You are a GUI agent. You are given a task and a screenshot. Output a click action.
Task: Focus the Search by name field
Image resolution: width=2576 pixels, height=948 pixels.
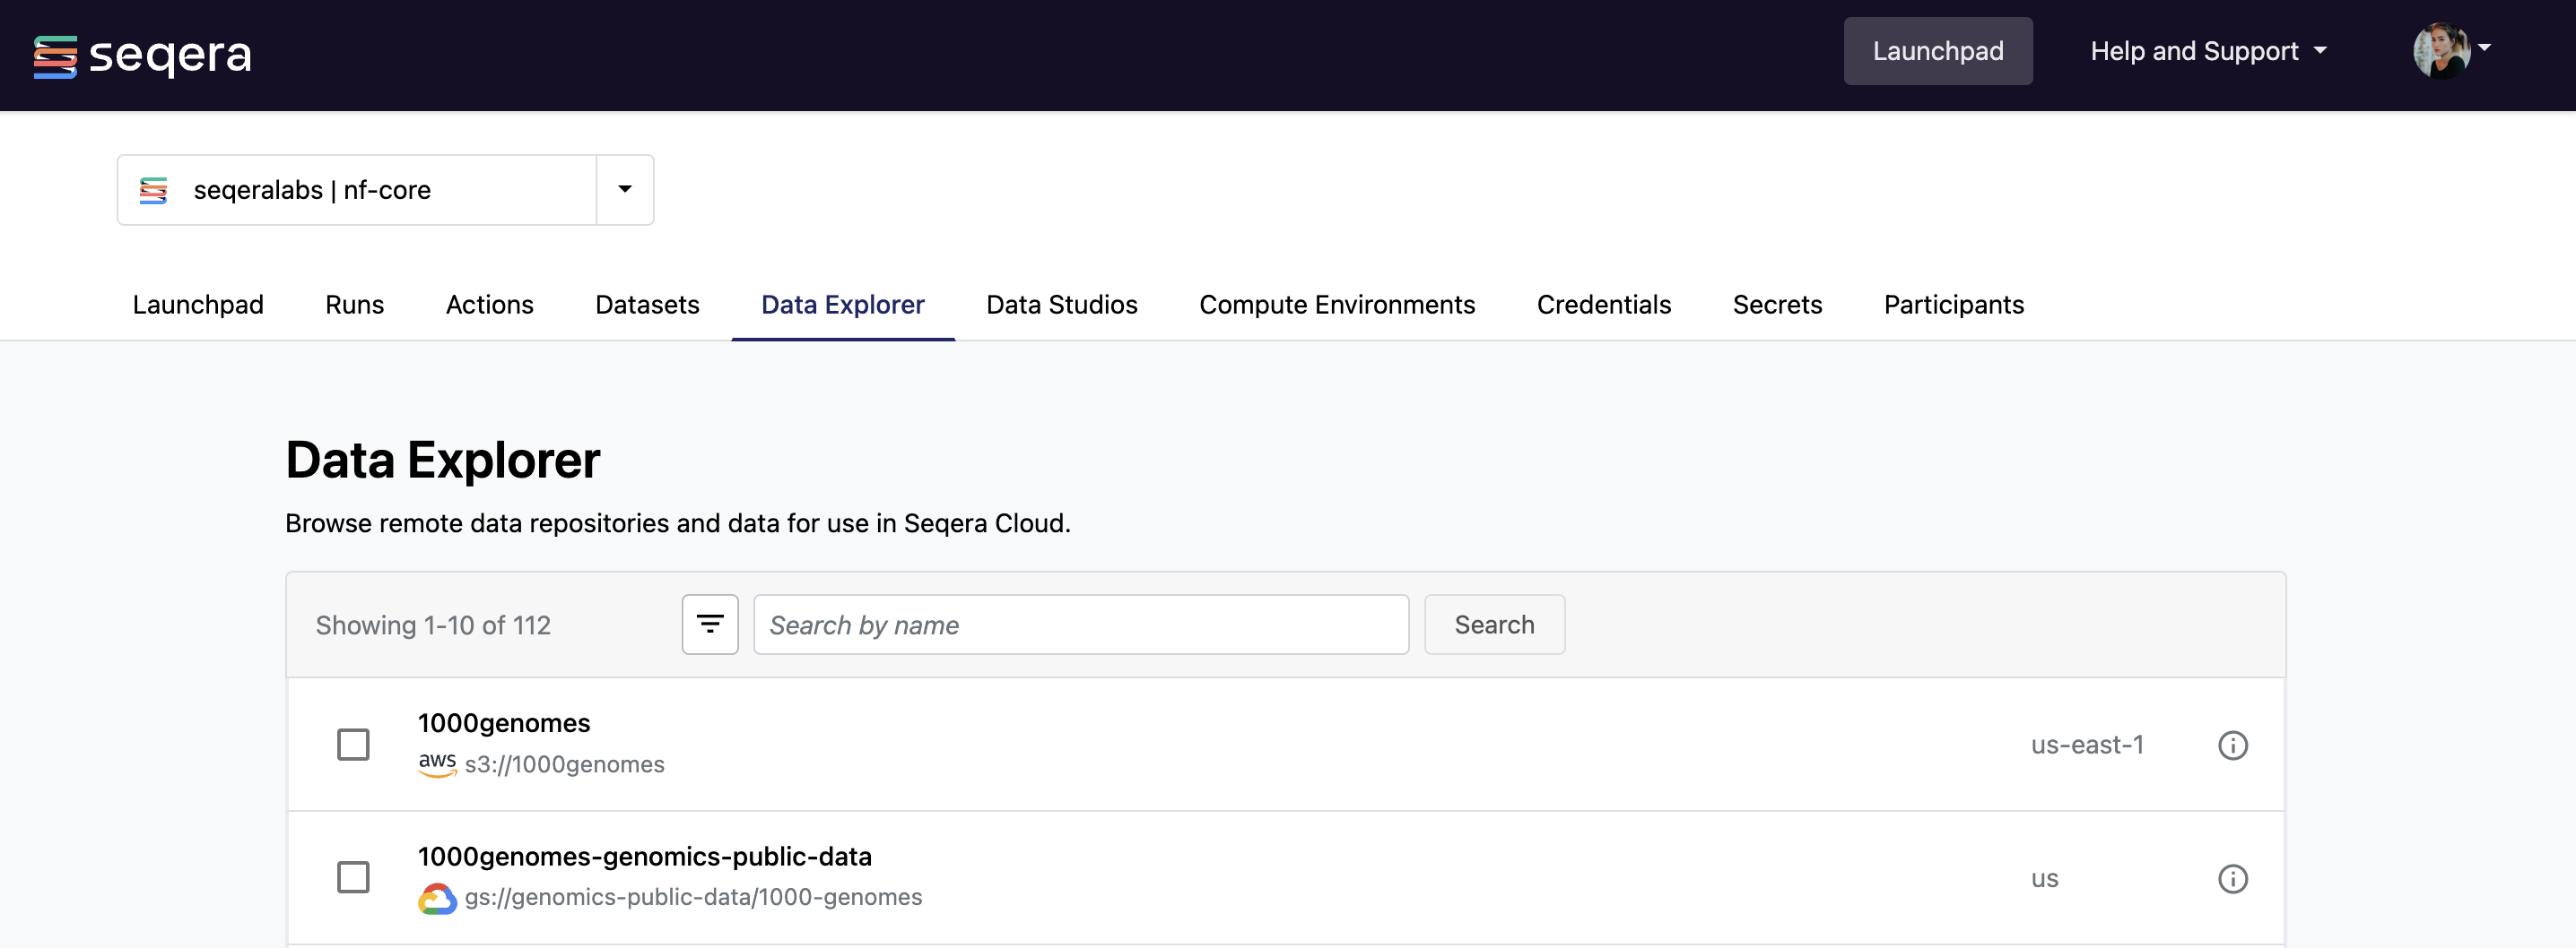(1080, 625)
